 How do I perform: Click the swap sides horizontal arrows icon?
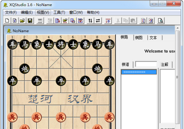(x=98, y=21)
